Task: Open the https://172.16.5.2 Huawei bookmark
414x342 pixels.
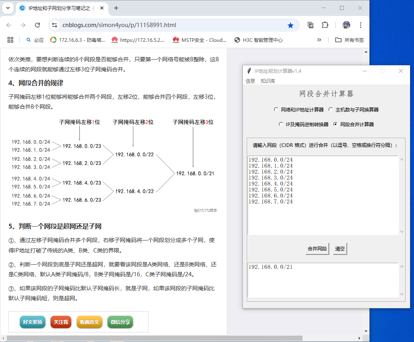Action: coord(138,40)
